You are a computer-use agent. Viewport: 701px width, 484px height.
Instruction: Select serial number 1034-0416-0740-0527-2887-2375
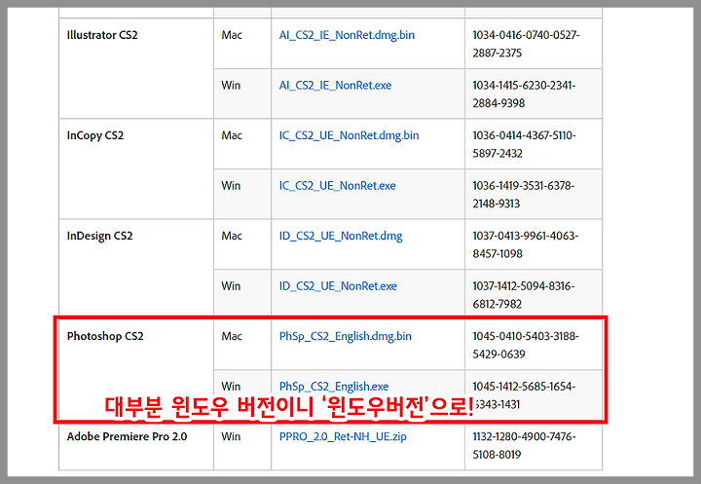[526, 44]
